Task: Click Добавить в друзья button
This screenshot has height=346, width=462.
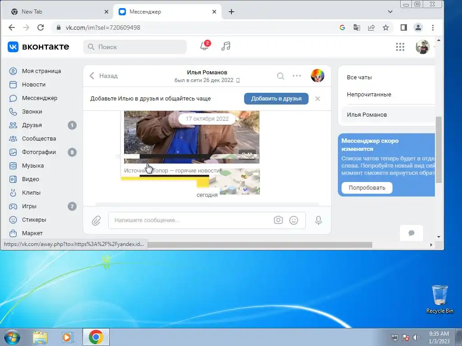Action: pos(276,99)
